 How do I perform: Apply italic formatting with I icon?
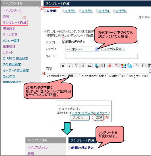[x=70, y=66]
